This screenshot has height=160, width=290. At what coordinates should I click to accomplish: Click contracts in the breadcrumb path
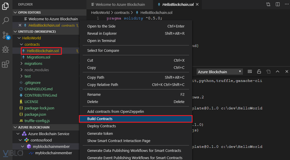tap(122, 13)
